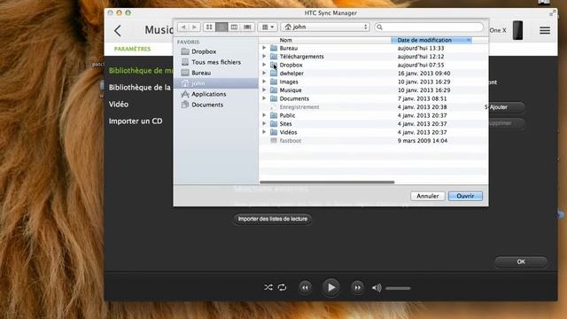This screenshot has height=319, width=567.
Task: Go back with the HTC Sync Manager arrow
Action: coord(118,31)
